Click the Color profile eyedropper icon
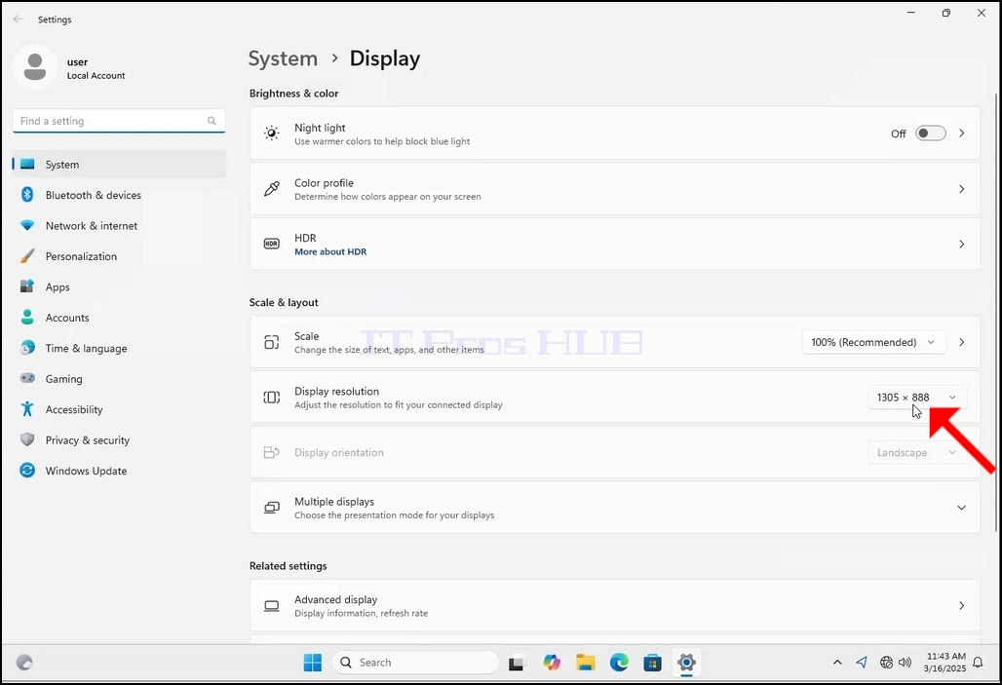 272,188
